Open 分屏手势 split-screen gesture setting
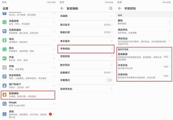Viewport: 173px width, 120px height. click(144, 76)
